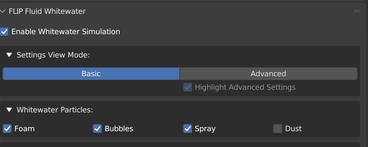Viewport: 368px width, 147px height.
Task: Untick the Enable Whitewater Simulation checkbox
Action: pyautogui.click(x=4, y=32)
